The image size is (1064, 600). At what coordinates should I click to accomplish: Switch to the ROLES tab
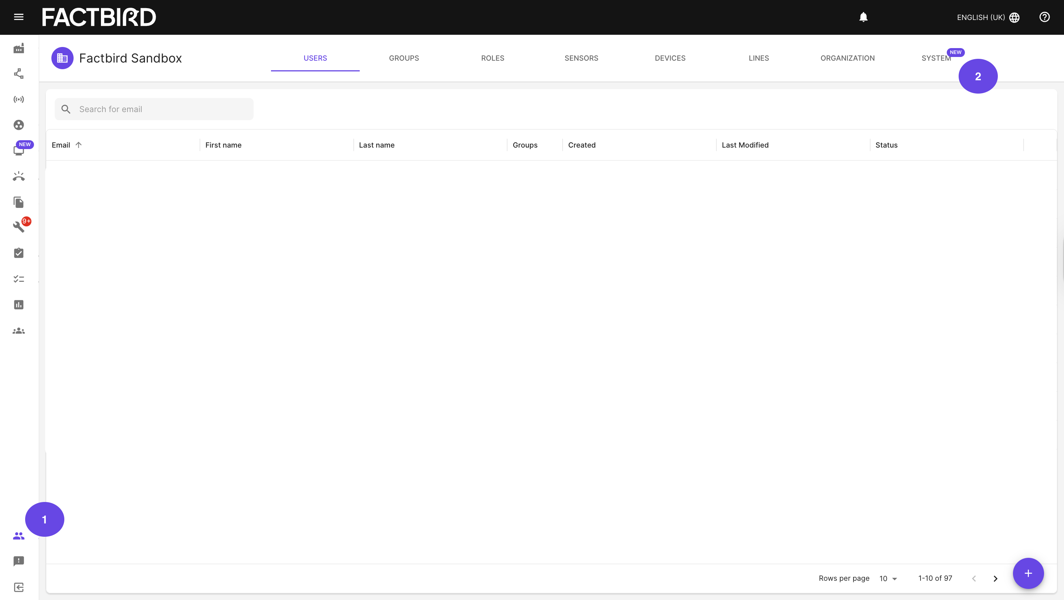pos(493,58)
